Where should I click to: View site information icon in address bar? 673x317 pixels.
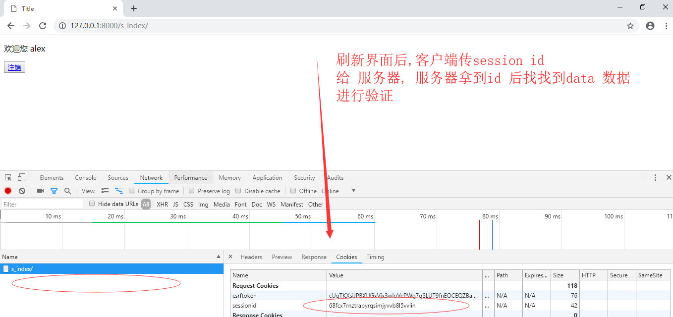tap(62, 26)
